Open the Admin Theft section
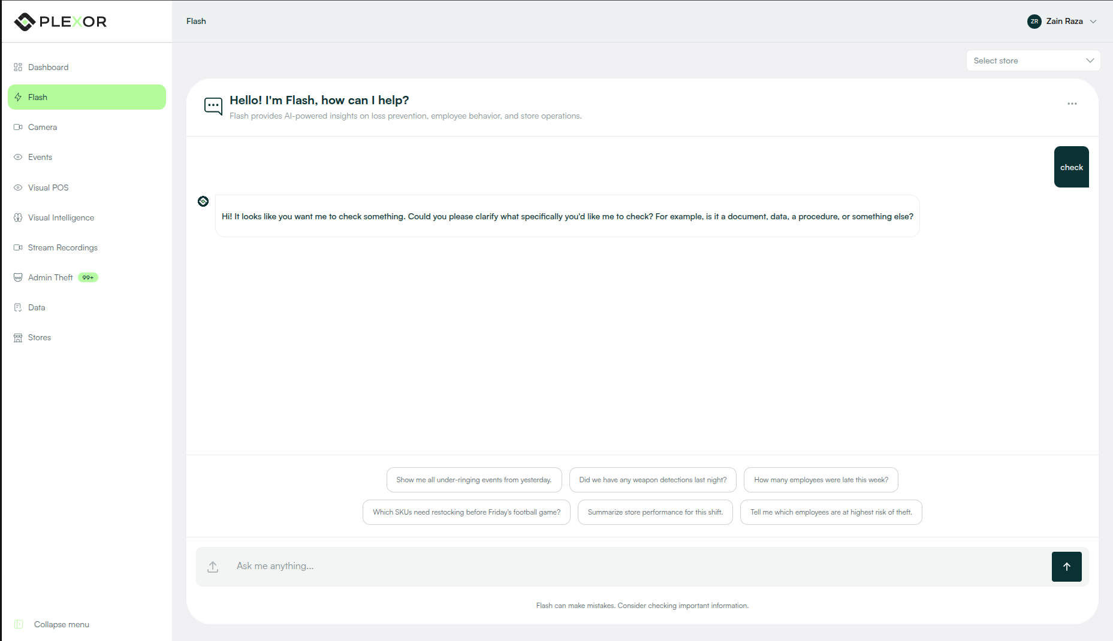1113x641 pixels. (87, 277)
